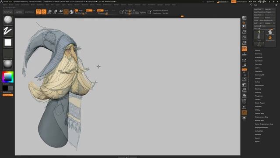
Task: Open the Transform menu
Action: (x=152, y=5)
